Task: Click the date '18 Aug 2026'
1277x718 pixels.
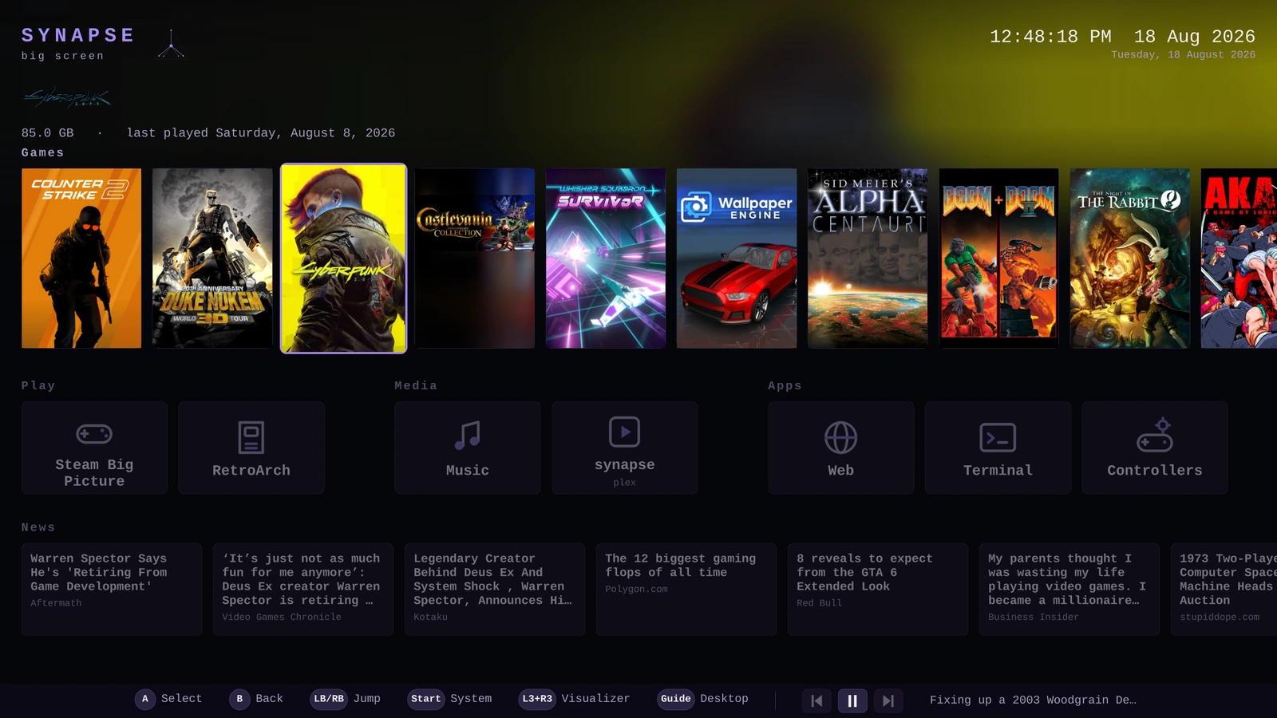Action: coord(1195,37)
